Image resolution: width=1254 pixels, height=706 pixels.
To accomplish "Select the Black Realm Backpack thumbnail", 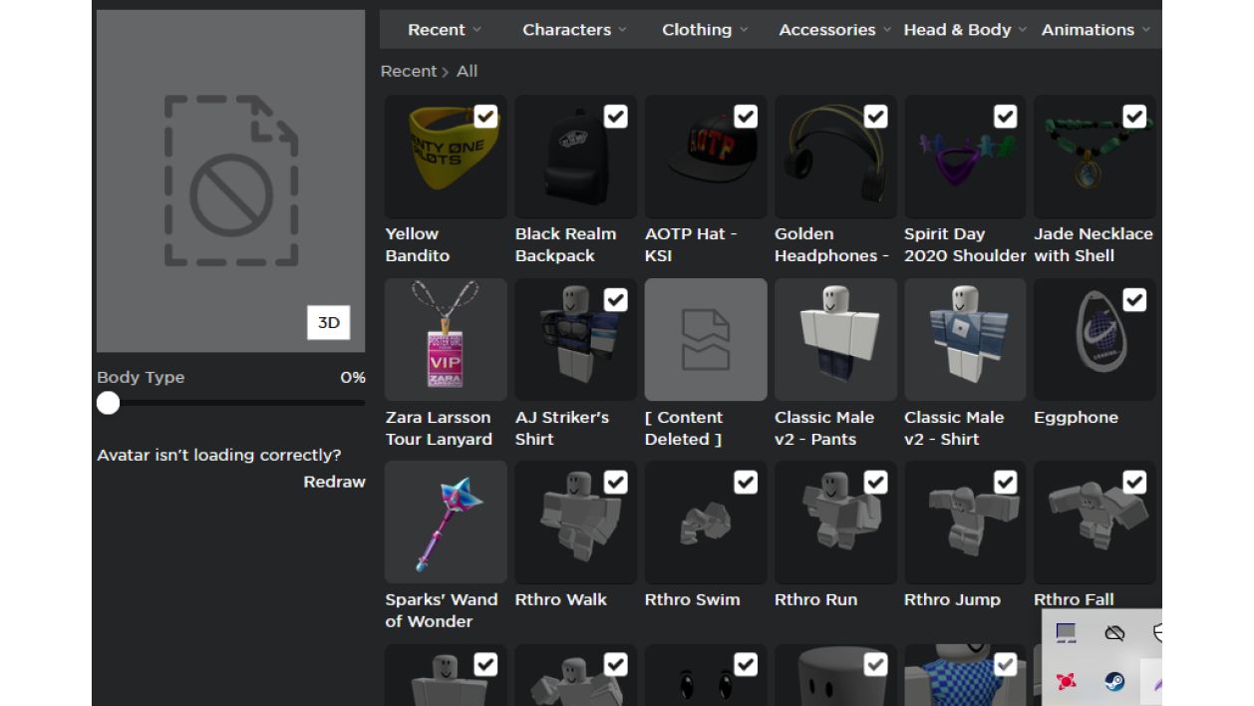I will 575,157.
